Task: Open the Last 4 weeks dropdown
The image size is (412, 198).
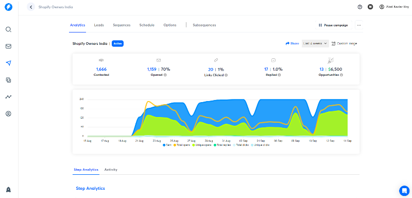Action: [x=315, y=43]
